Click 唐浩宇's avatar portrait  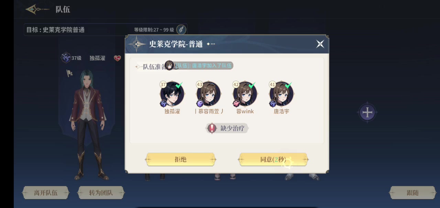[282, 94]
